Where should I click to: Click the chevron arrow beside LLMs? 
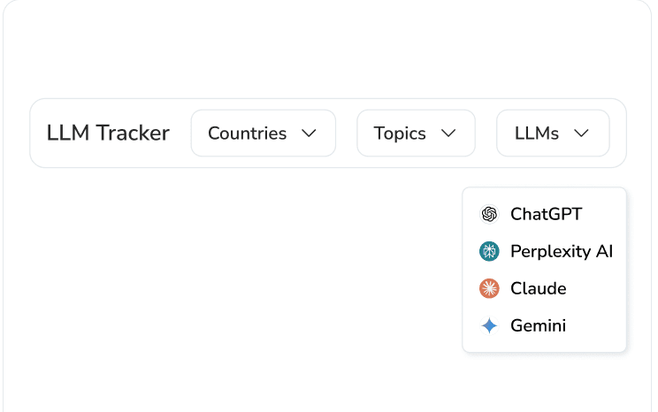point(581,134)
